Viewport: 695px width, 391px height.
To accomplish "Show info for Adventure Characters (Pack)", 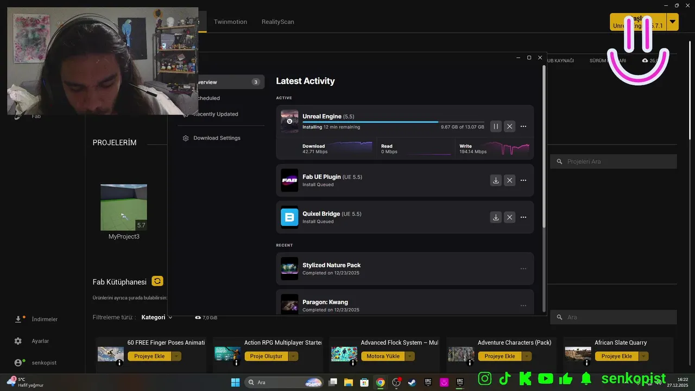I will 470,363.
